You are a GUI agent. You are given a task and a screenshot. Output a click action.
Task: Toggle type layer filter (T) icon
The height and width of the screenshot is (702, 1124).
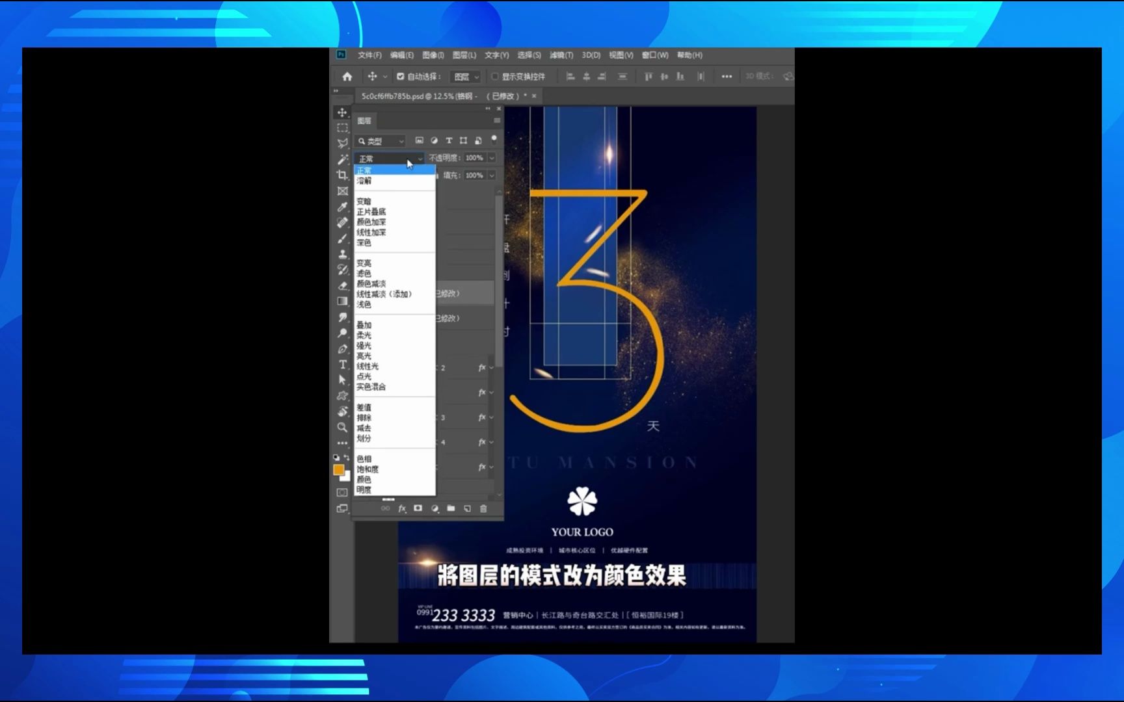(449, 140)
